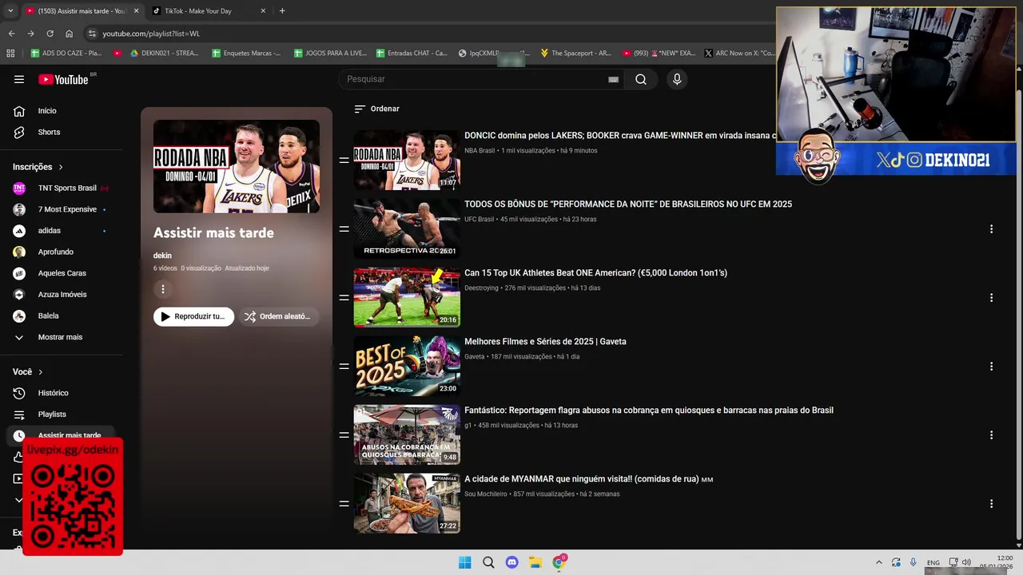Image resolution: width=1023 pixels, height=575 pixels.
Task: Grab reorder handle of UFC Brasil row
Action: [x=344, y=228]
